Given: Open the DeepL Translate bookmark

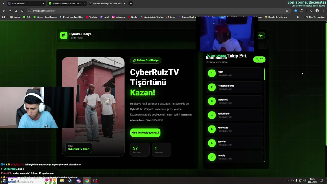Looking at the screenshot, I should (71, 17).
